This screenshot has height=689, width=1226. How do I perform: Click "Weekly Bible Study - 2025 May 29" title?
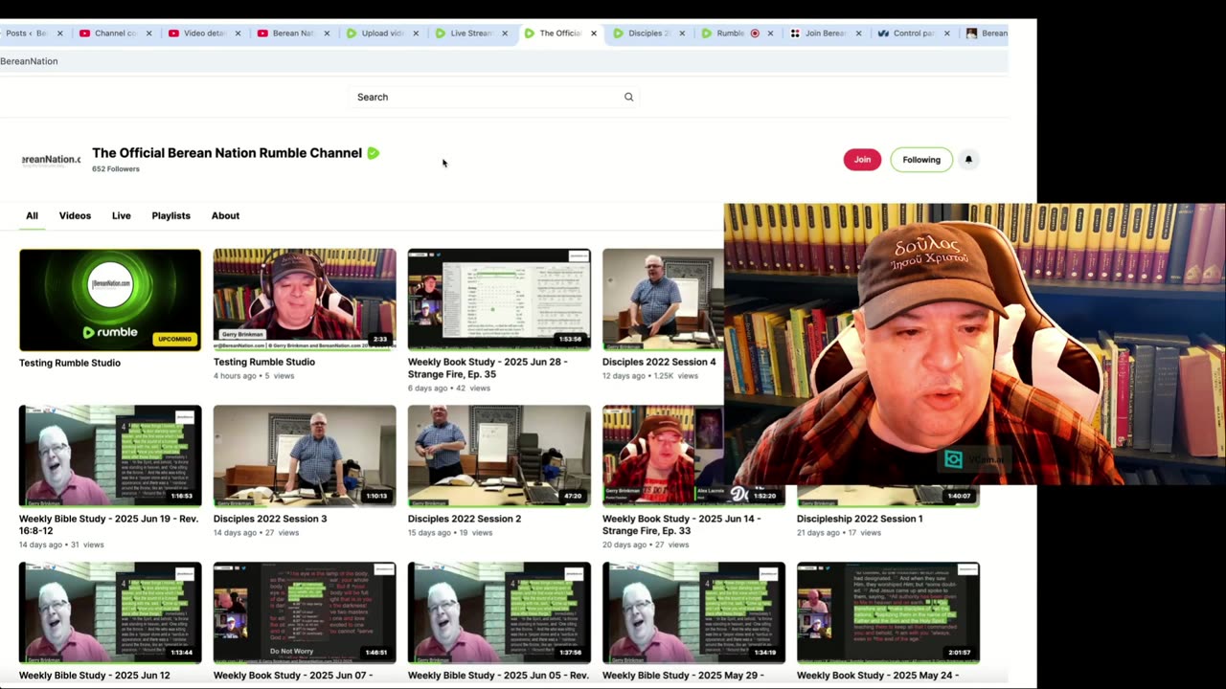(683, 676)
